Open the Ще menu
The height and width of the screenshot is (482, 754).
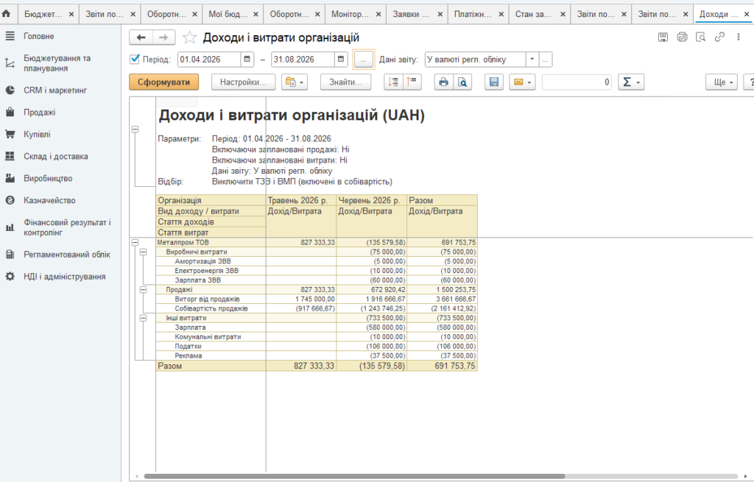pos(722,82)
